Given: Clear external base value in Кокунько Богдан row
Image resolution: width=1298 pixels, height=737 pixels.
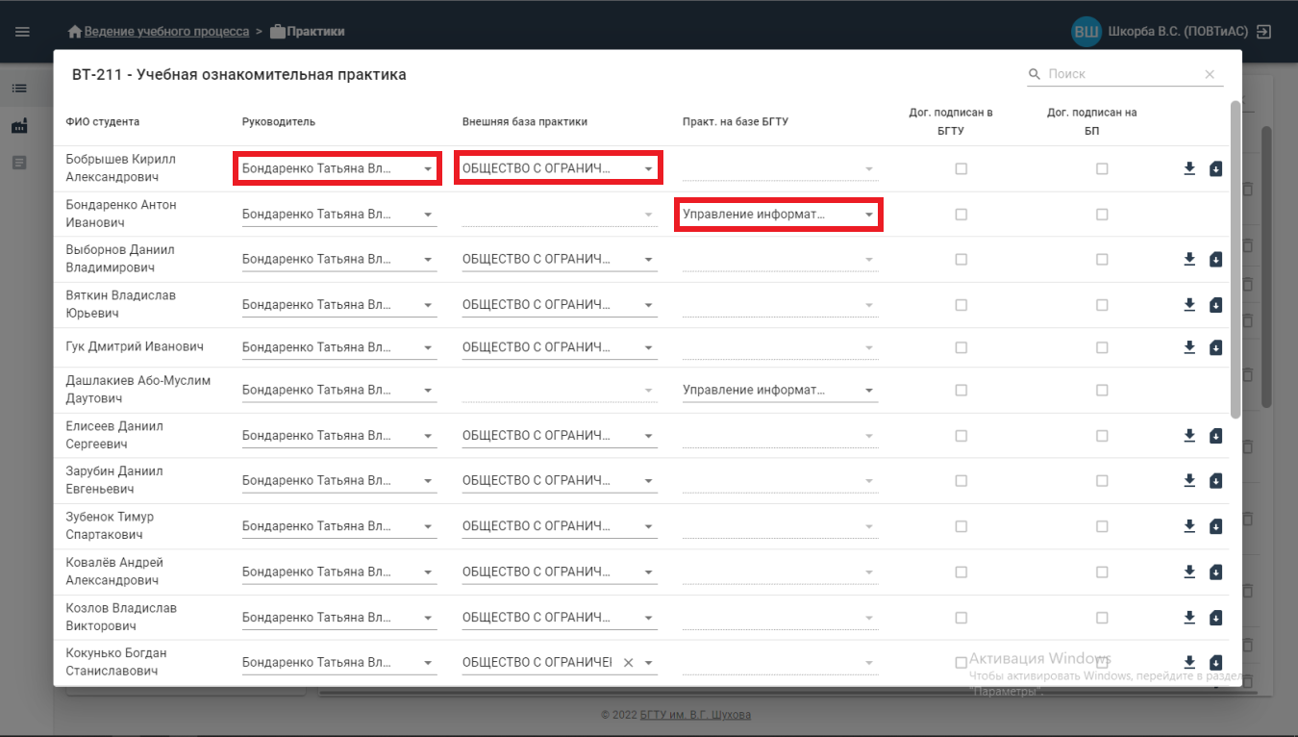Looking at the screenshot, I should click(x=628, y=663).
